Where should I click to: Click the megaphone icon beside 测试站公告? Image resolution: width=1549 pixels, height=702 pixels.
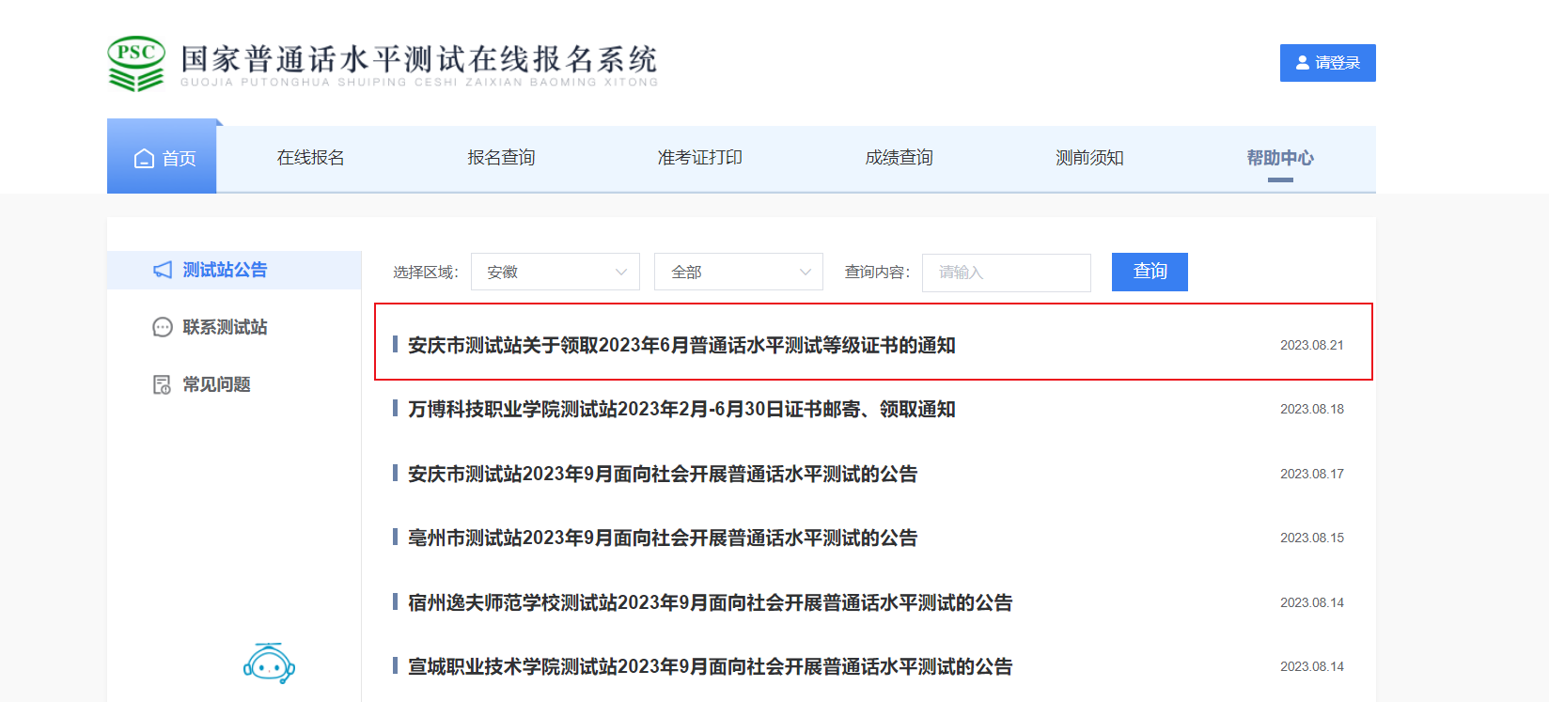coord(163,271)
